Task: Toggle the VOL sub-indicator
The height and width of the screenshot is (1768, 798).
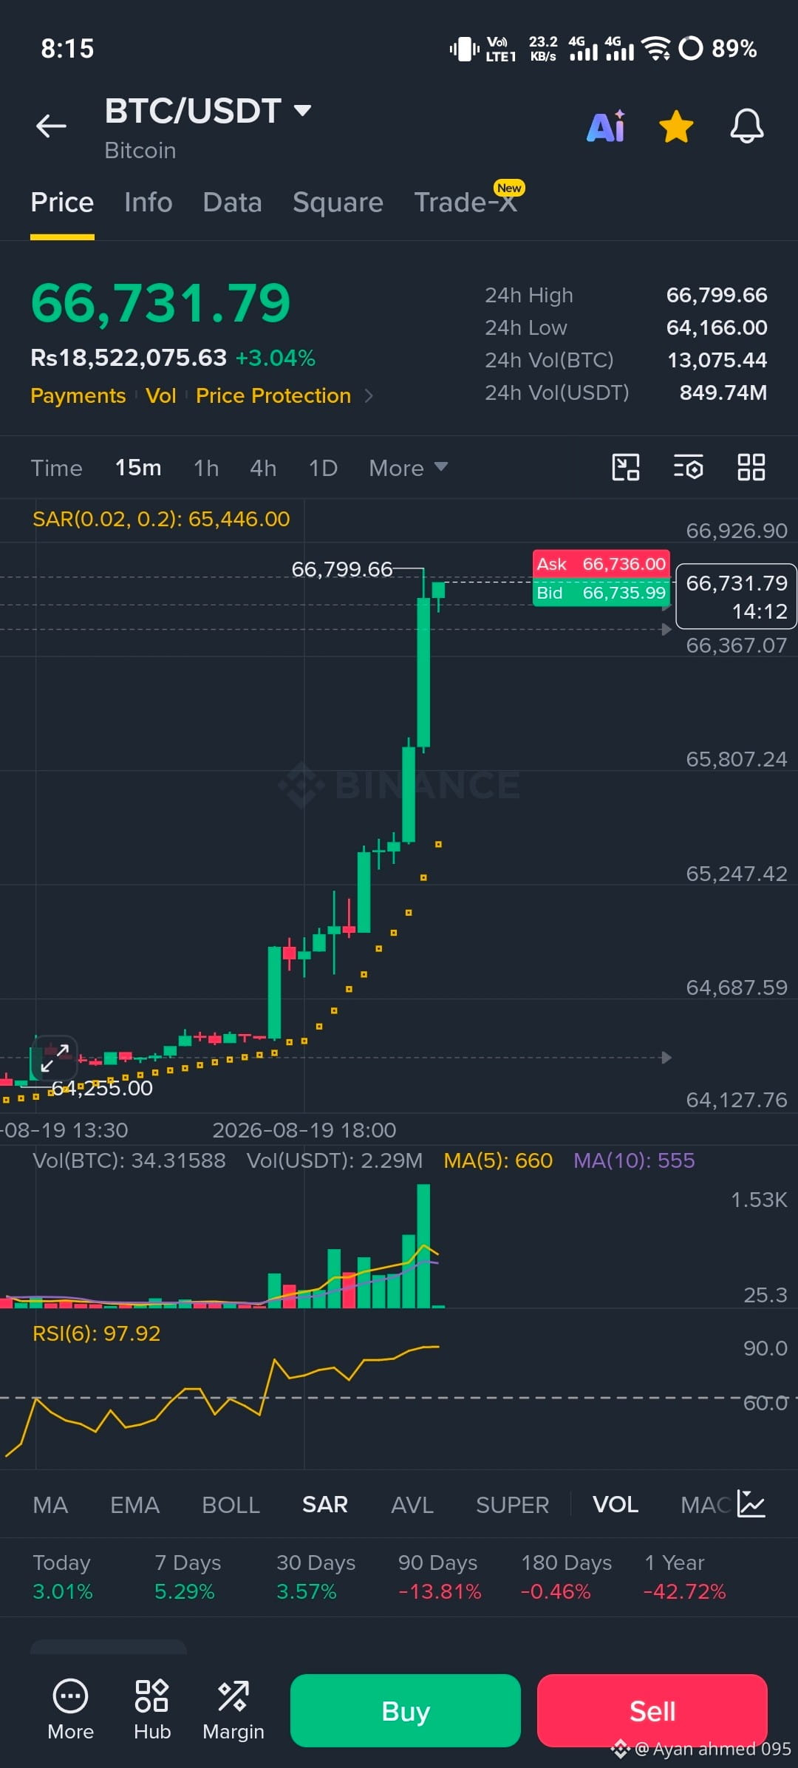Action: point(615,1505)
